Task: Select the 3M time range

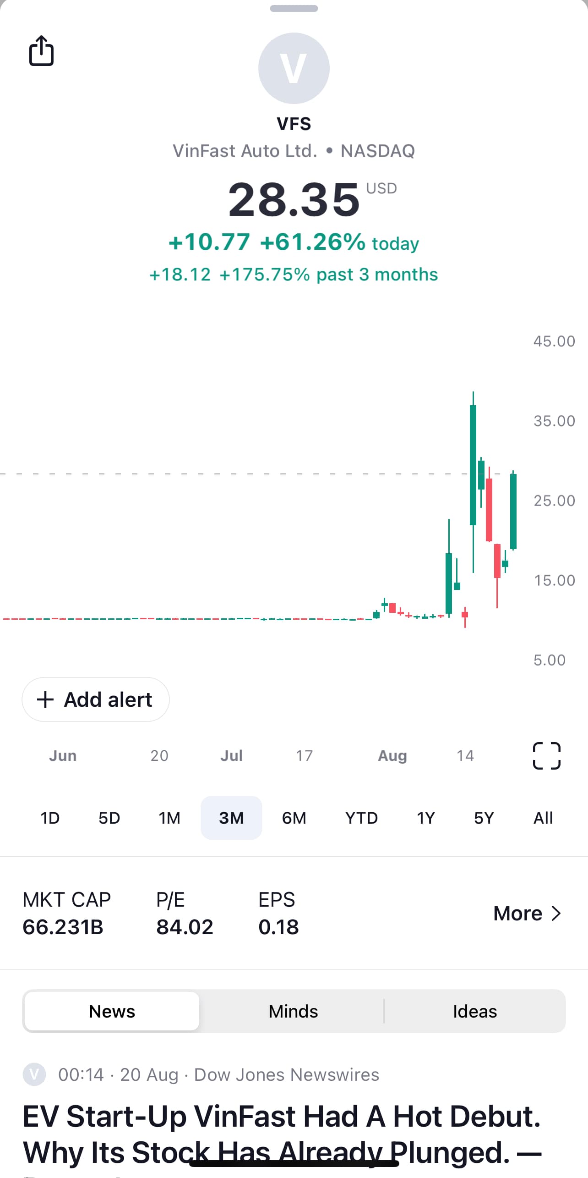Action: point(231,818)
